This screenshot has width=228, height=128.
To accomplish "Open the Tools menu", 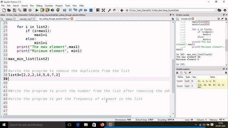I will [x=67, y=6].
